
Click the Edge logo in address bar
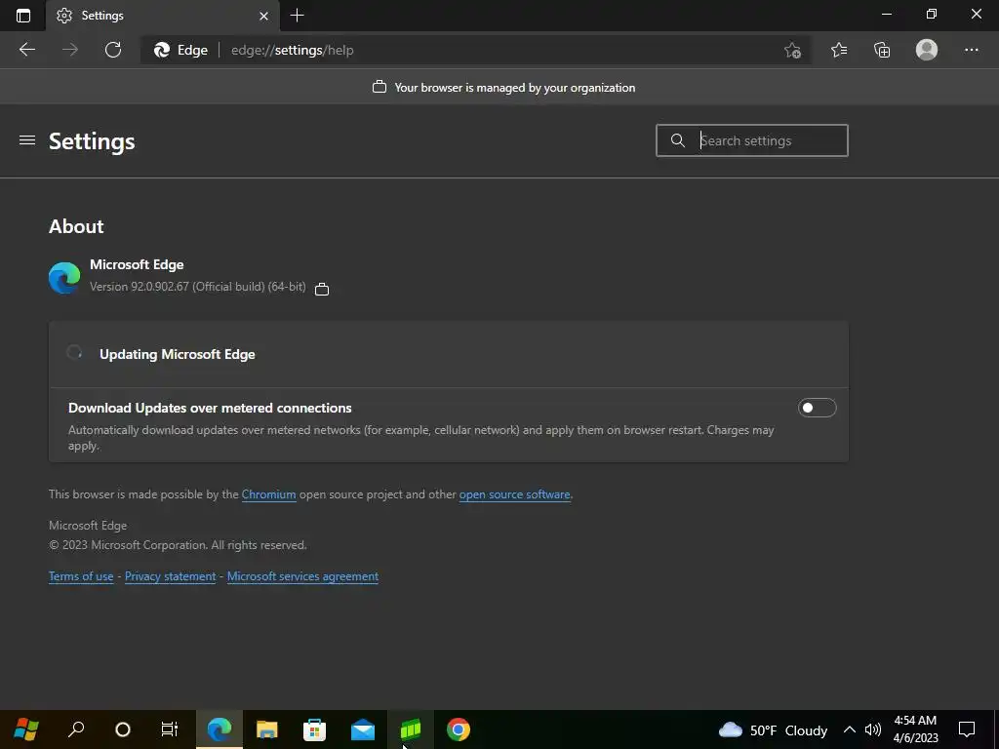pyautogui.click(x=162, y=50)
